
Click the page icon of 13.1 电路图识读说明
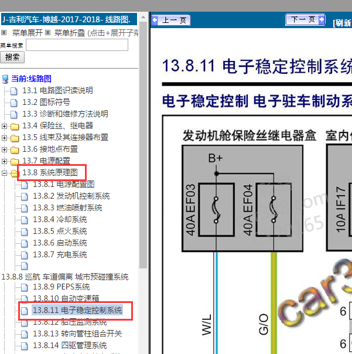click(14, 91)
